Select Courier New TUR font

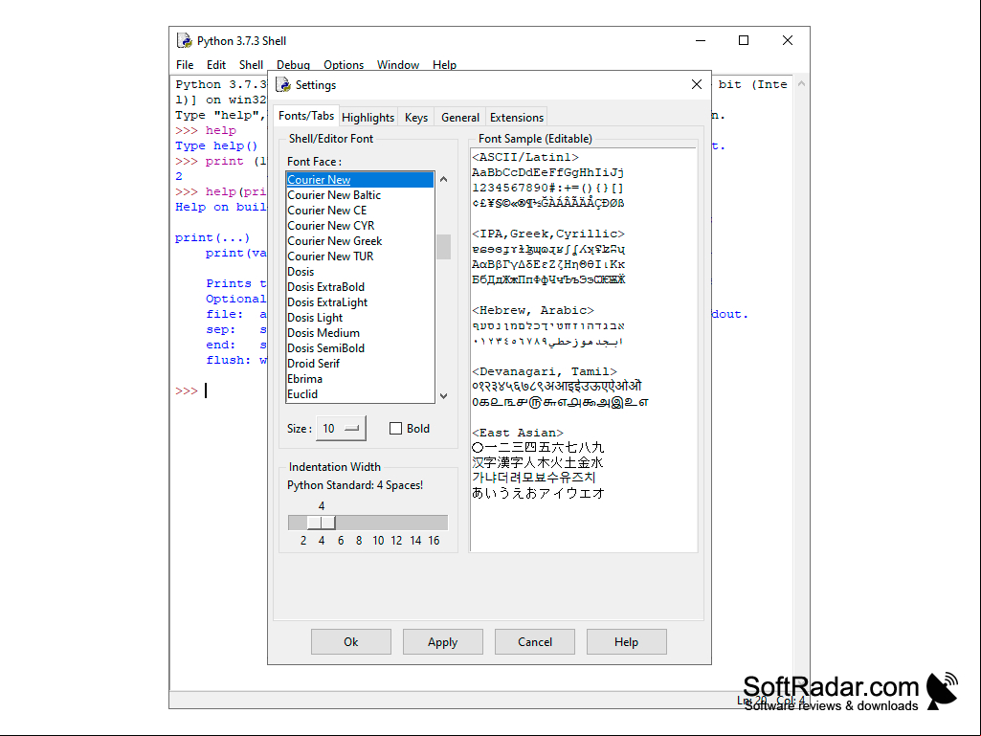[x=360, y=256]
